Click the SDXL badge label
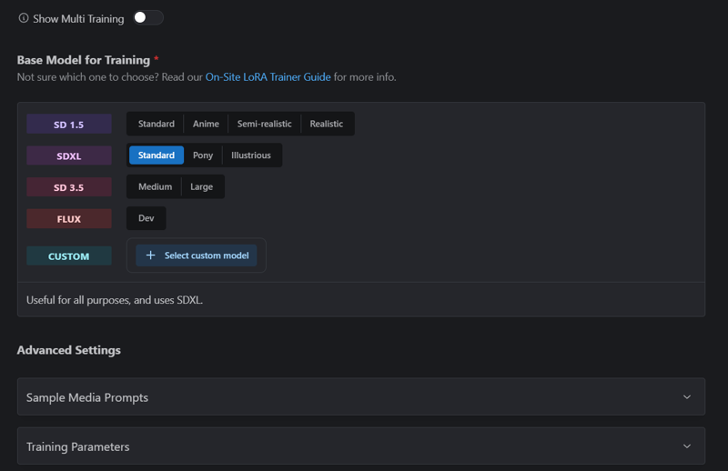This screenshot has width=728, height=471. [69, 155]
